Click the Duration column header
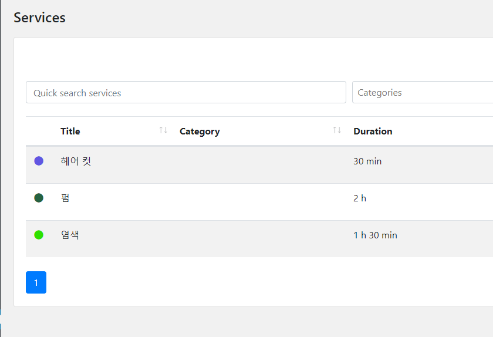 coord(373,132)
